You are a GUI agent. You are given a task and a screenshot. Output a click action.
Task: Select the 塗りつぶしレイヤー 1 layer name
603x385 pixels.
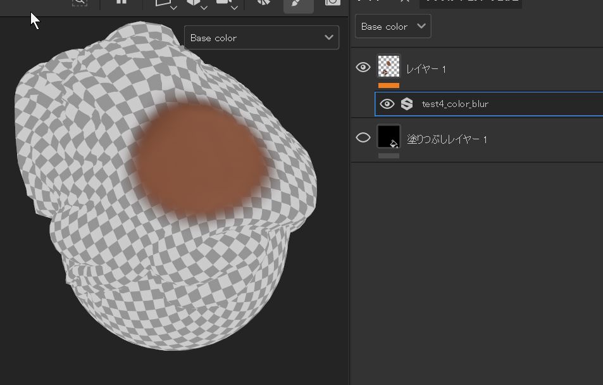447,139
